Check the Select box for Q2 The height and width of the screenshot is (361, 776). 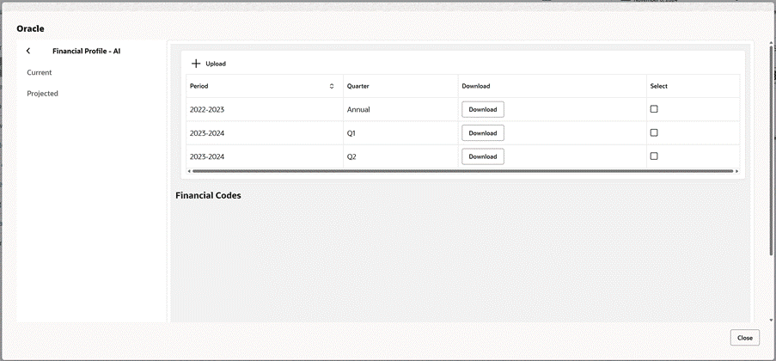[654, 156]
